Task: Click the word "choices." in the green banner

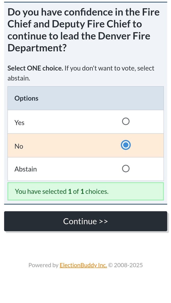Action: (x=97, y=191)
